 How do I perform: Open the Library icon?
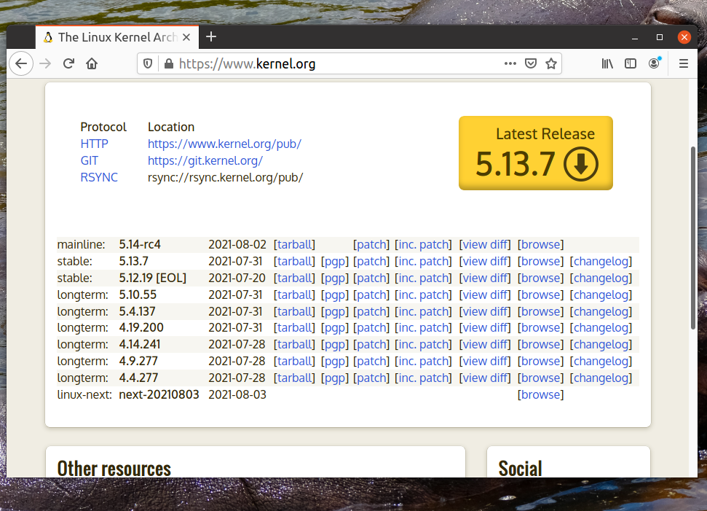[607, 63]
